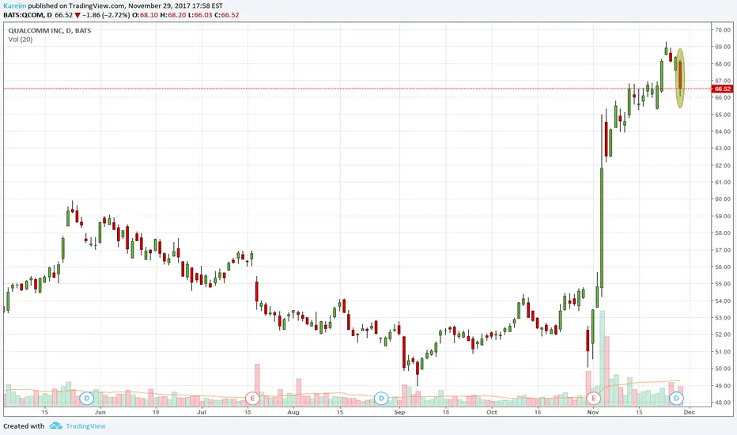Viewport: 737px width, 435px height.
Task: Click the 65.00 price axis label
Action: pos(723,114)
